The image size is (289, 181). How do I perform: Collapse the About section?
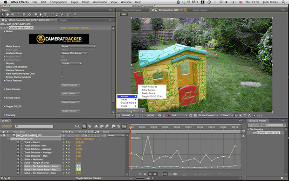5,31
